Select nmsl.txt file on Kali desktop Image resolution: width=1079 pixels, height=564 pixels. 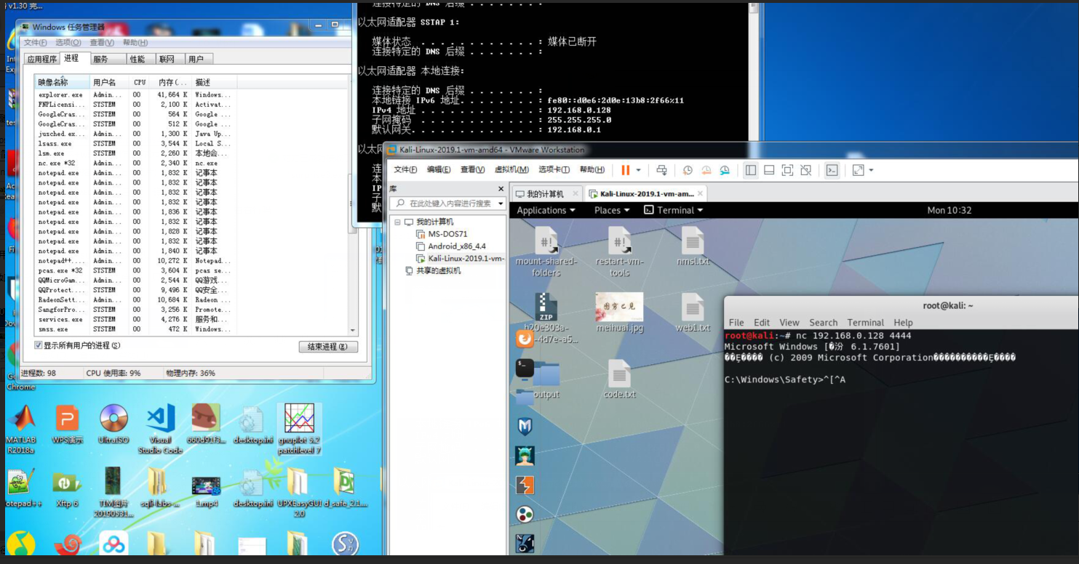coord(693,246)
